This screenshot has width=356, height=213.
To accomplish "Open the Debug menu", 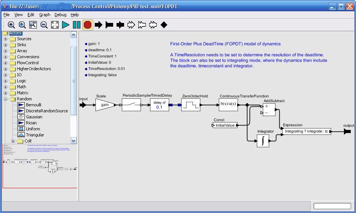I will point(60,15).
